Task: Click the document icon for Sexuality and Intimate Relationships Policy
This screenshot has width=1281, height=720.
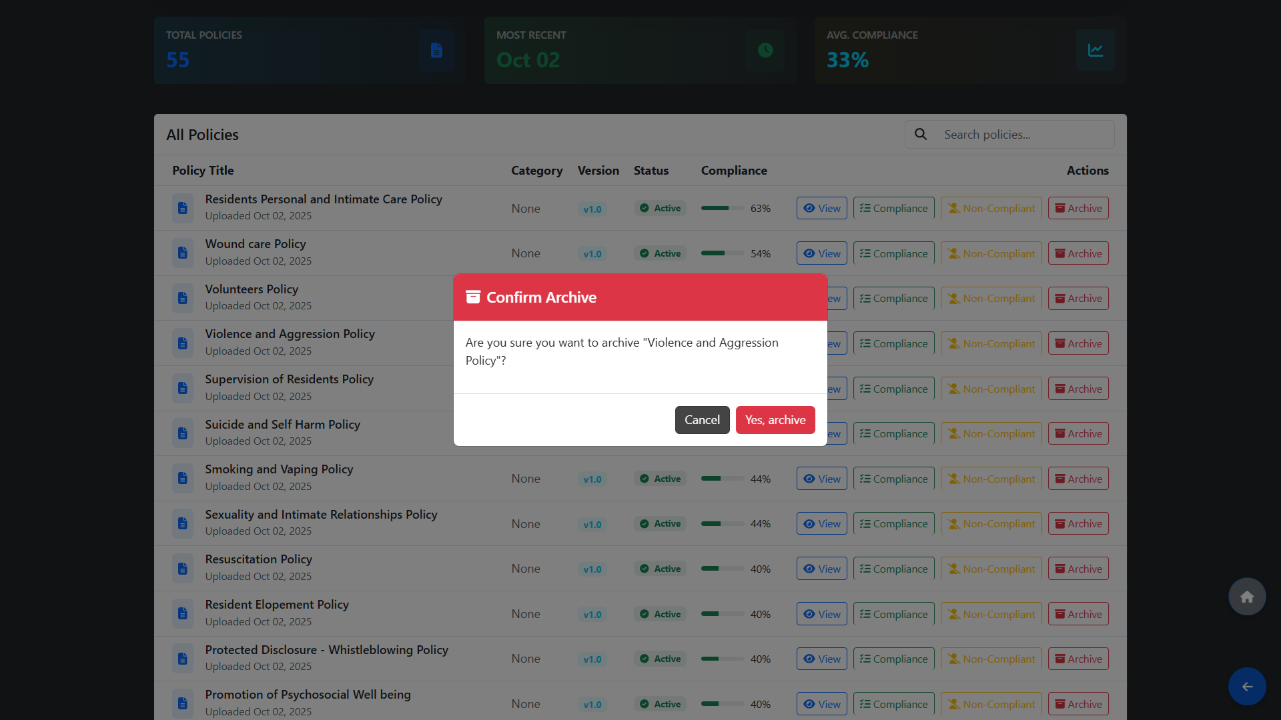Action: [x=183, y=523]
